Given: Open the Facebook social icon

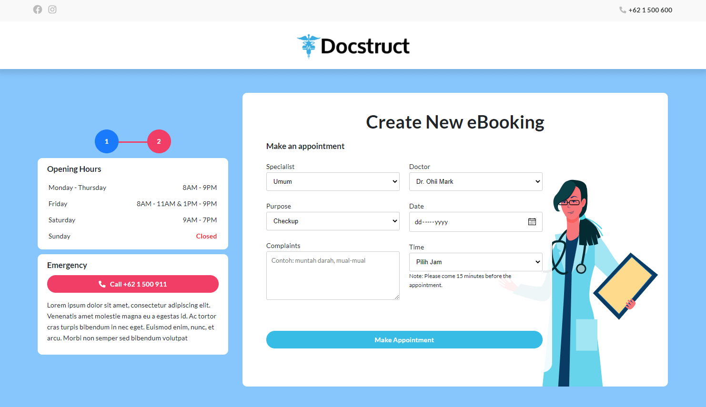Looking at the screenshot, I should 38,10.
